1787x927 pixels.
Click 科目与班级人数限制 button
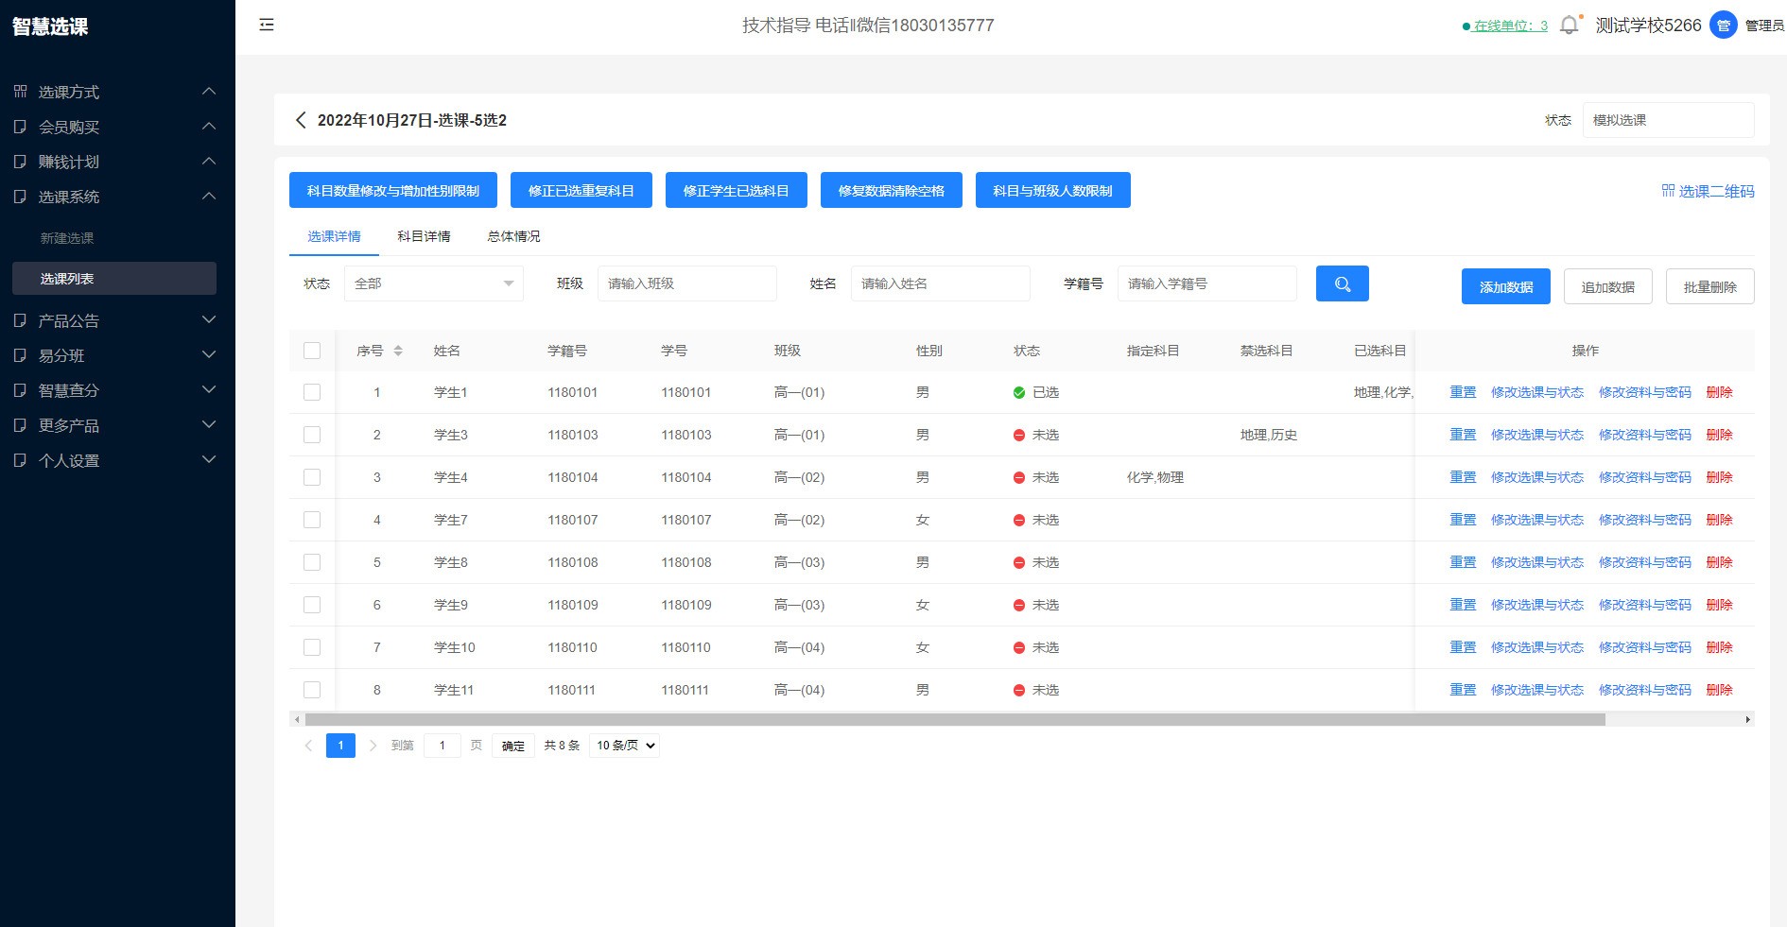[x=1053, y=190]
